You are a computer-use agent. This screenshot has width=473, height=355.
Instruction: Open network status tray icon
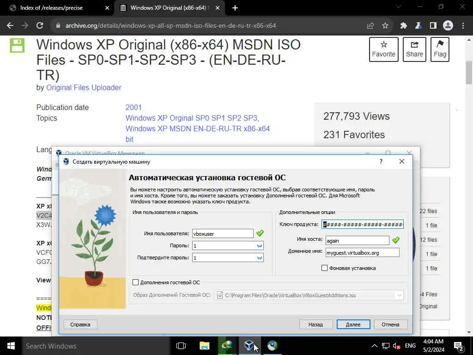pyautogui.click(x=385, y=346)
